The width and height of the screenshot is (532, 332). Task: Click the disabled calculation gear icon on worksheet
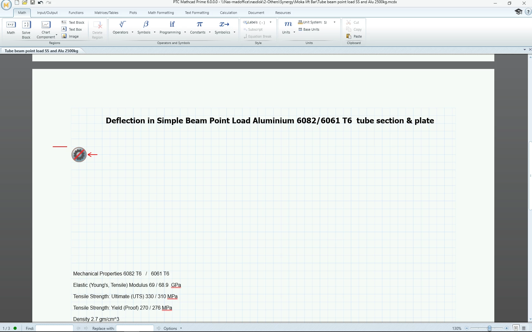coord(79,155)
